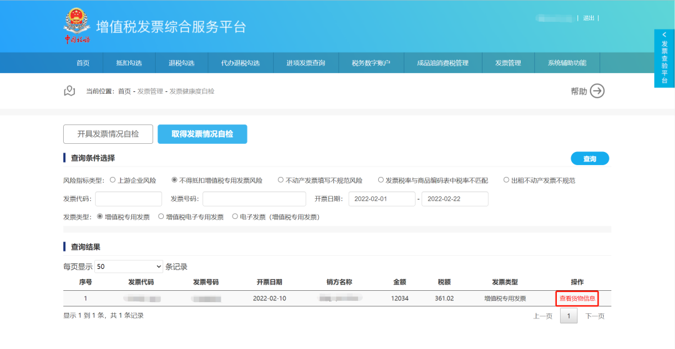This screenshot has height=349, width=675.
Task: Focus the 发票号码 input field
Action: tap(254, 199)
